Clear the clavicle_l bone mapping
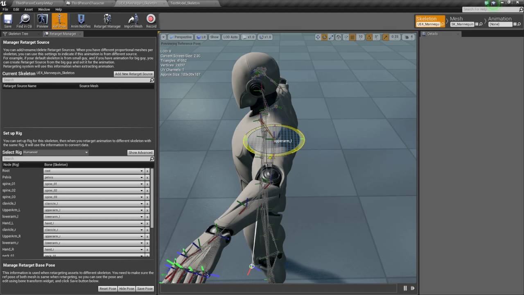The image size is (524, 295). coord(147,204)
